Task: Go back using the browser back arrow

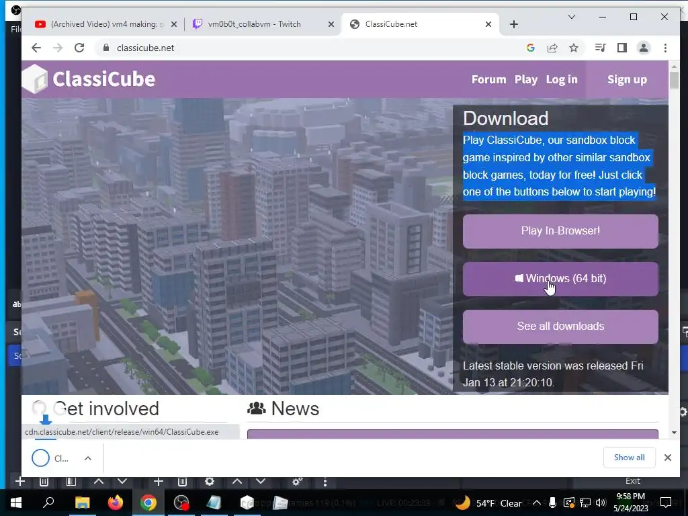Action: (36, 48)
